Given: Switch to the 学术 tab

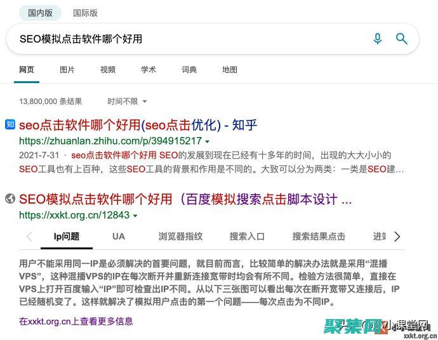Looking at the screenshot, I should click(x=149, y=70).
